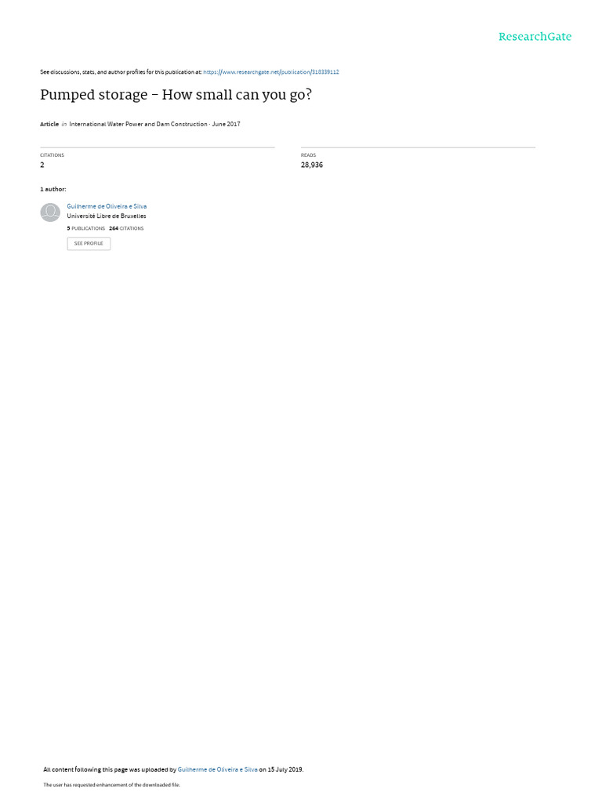Click Université Libre de Bruxelles affiliation text
The image size is (602, 803).
(107, 216)
